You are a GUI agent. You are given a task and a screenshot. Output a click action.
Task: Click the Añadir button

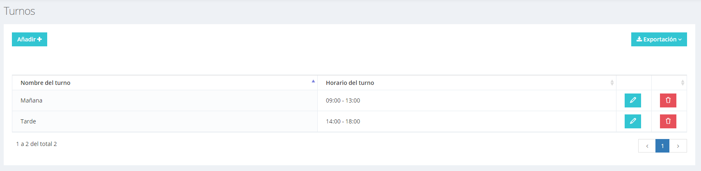tap(30, 39)
